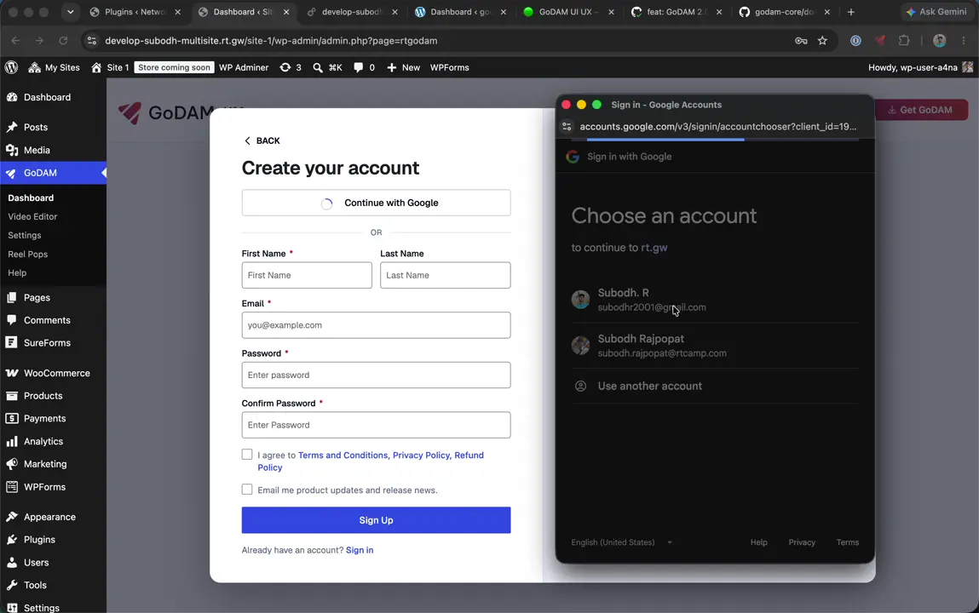Open tab search dropdown chevron
Viewport: 979px width, 613px height.
(70, 12)
